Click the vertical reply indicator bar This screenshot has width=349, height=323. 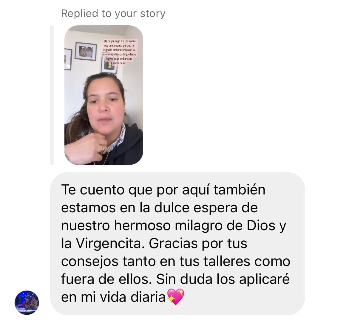[52, 95]
